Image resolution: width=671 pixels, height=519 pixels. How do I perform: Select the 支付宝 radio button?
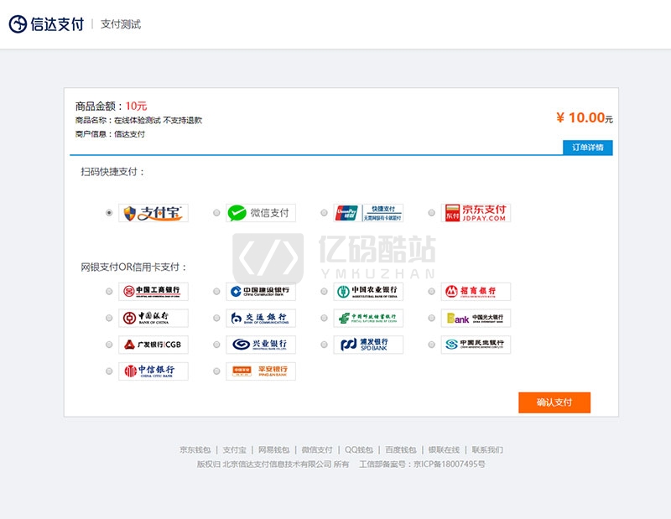click(x=109, y=213)
